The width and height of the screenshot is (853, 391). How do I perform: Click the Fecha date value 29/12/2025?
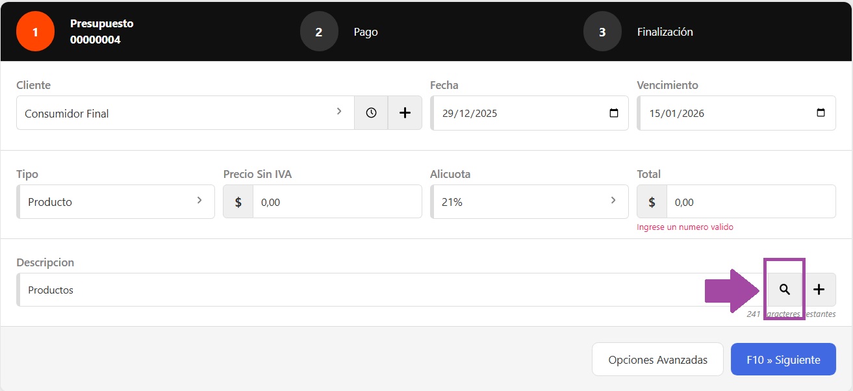point(470,113)
